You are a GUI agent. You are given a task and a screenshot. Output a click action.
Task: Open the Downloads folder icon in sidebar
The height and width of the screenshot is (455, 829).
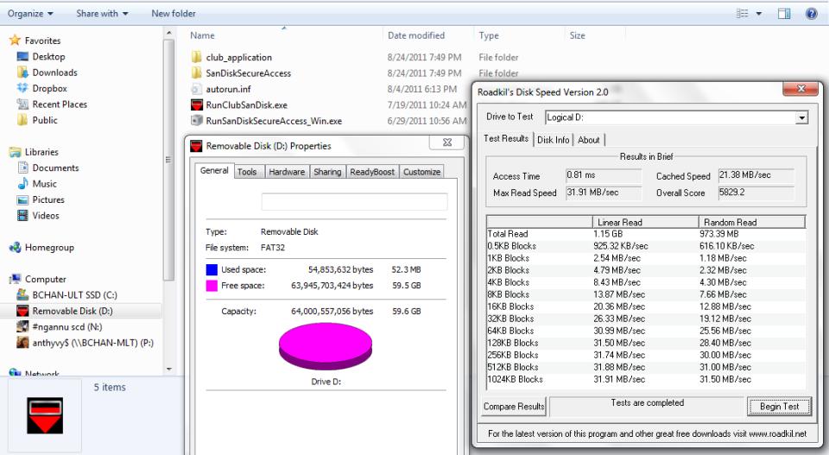point(22,73)
